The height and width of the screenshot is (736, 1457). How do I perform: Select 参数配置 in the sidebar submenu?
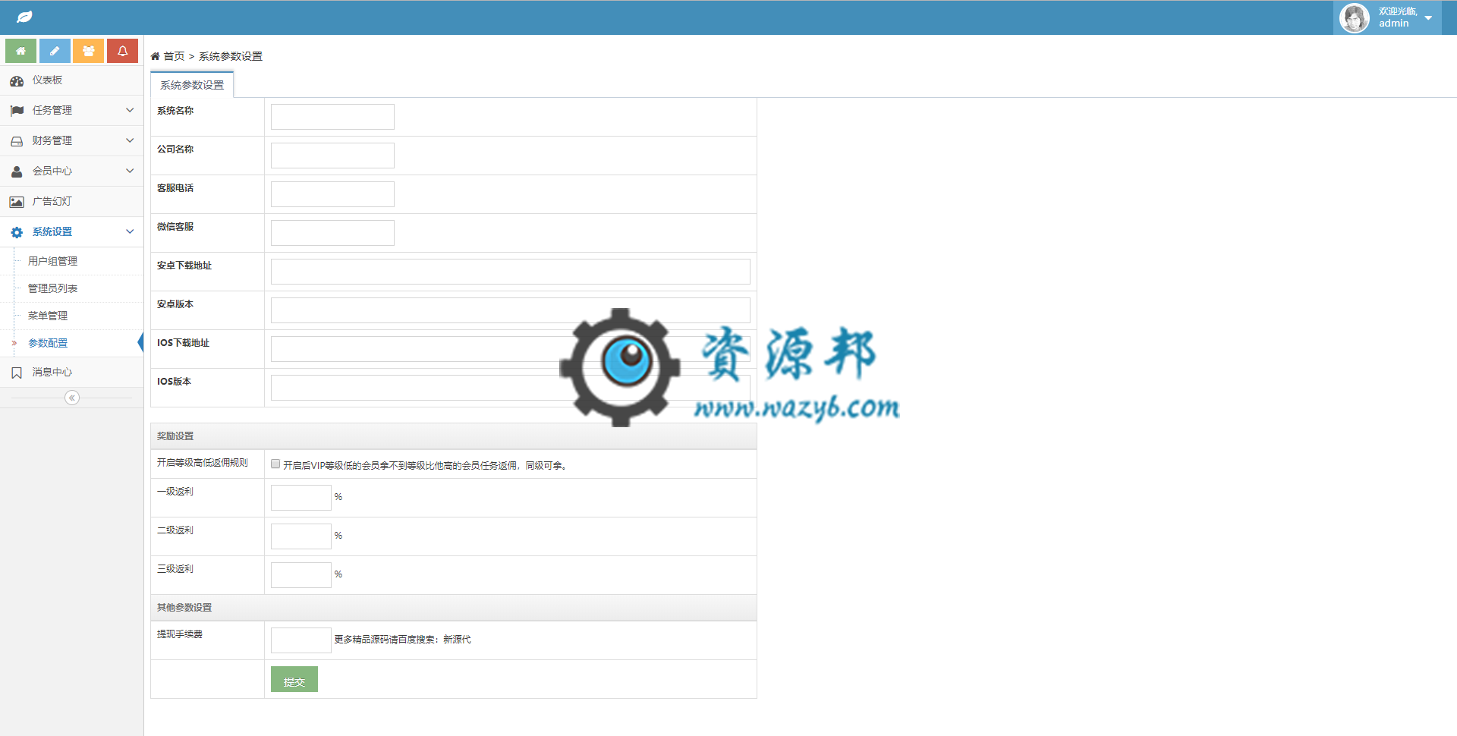pyautogui.click(x=48, y=343)
